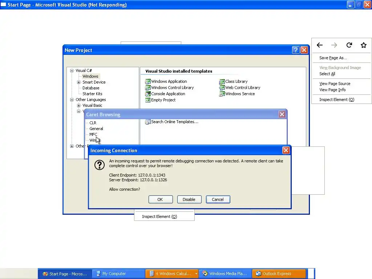Close the Caret Browsing dialog
Screen dimensions: 372x279
pos(282,114)
